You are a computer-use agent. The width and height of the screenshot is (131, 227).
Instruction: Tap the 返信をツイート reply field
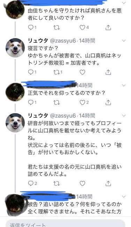65,223
